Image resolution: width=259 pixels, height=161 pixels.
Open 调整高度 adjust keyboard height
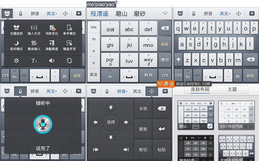52,45
